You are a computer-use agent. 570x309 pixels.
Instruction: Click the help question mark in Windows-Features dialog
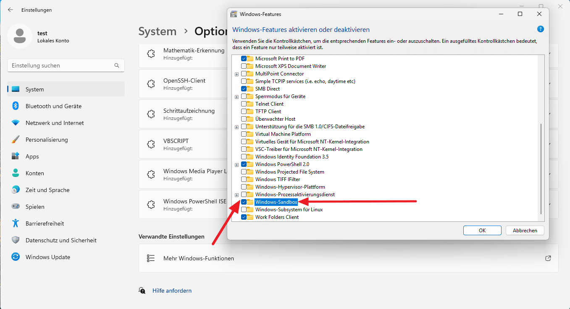point(541,29)
